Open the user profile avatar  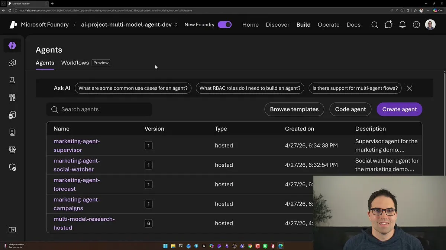430,25
